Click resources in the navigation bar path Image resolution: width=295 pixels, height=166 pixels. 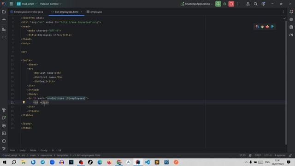(46, 155)
